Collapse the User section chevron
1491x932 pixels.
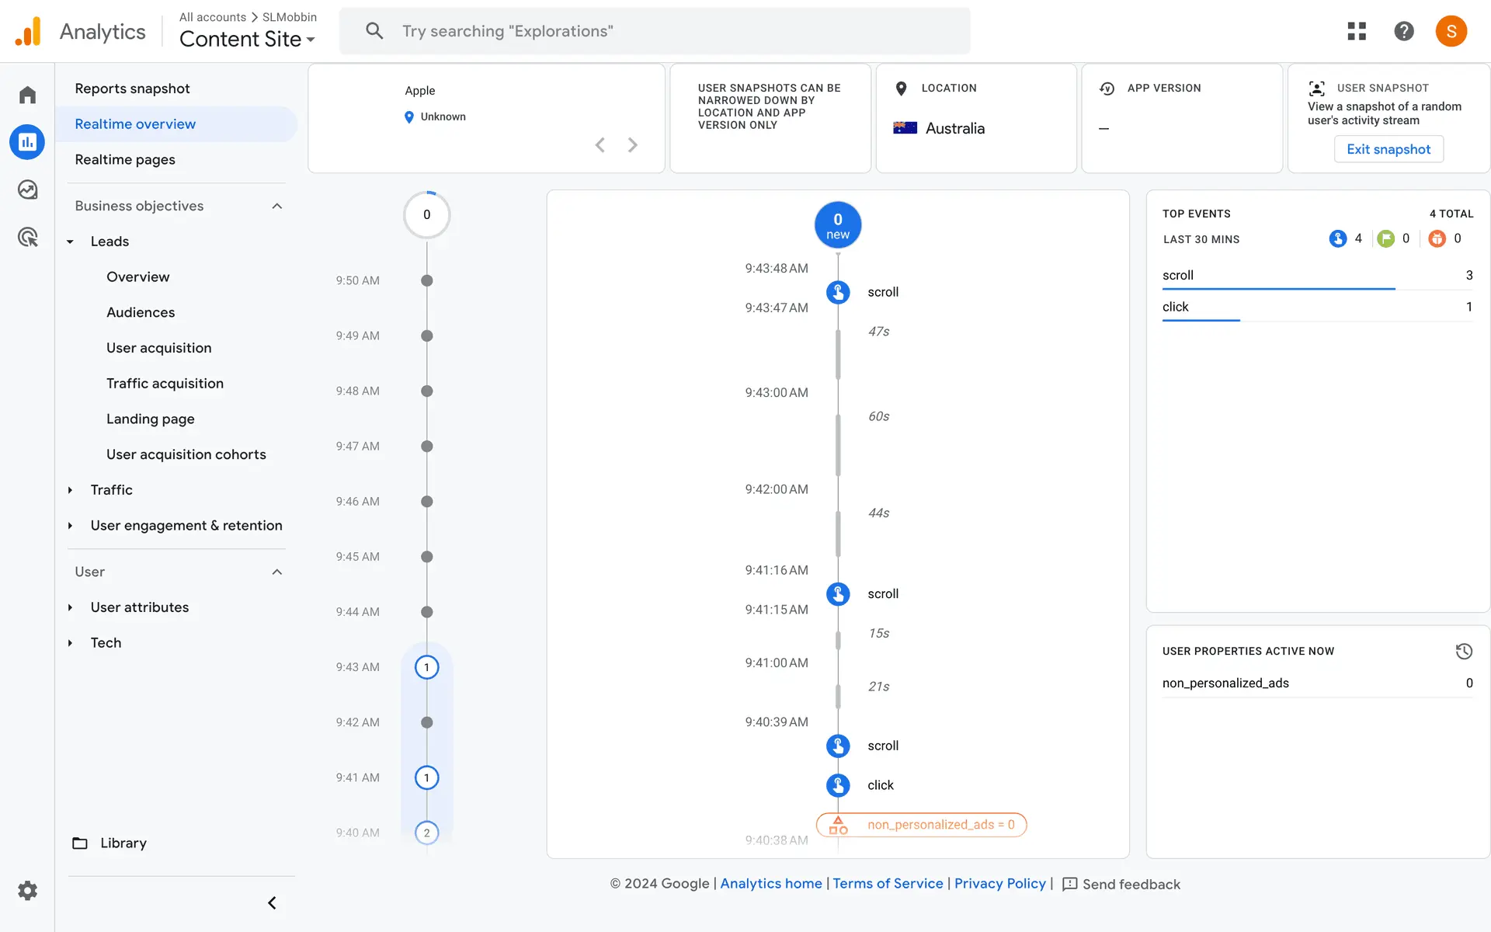(x=277, y=572)
